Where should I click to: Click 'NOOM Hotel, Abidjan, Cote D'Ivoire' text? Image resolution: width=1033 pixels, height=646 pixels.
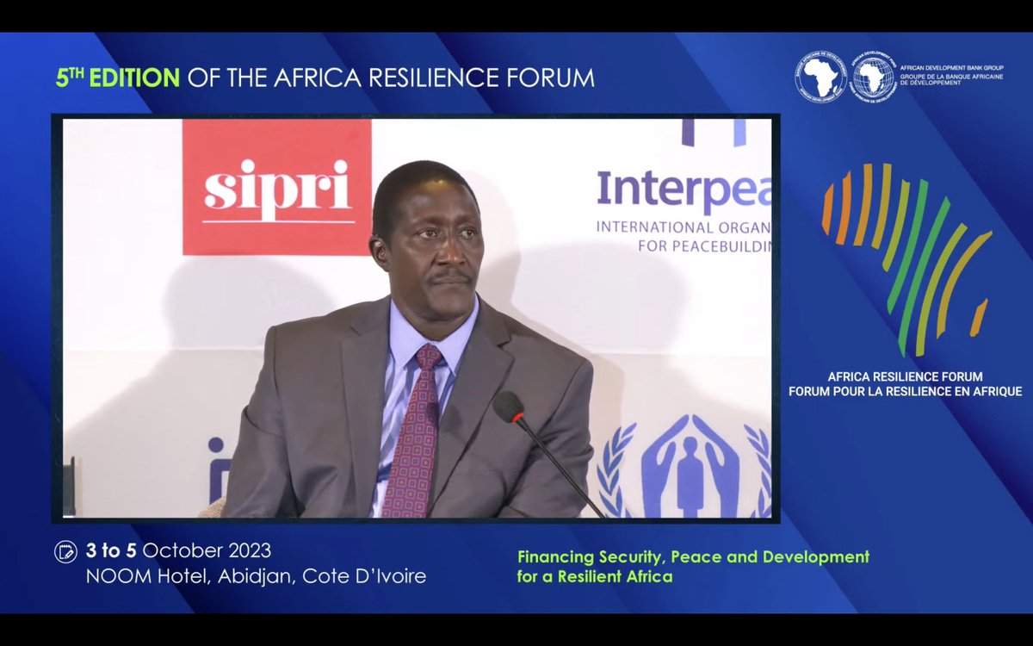tap(256, 576)
